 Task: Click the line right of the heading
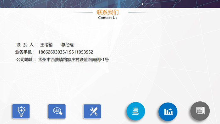point(138,12)
